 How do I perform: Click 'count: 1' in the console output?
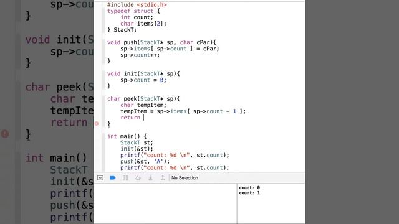coord(249,193)
